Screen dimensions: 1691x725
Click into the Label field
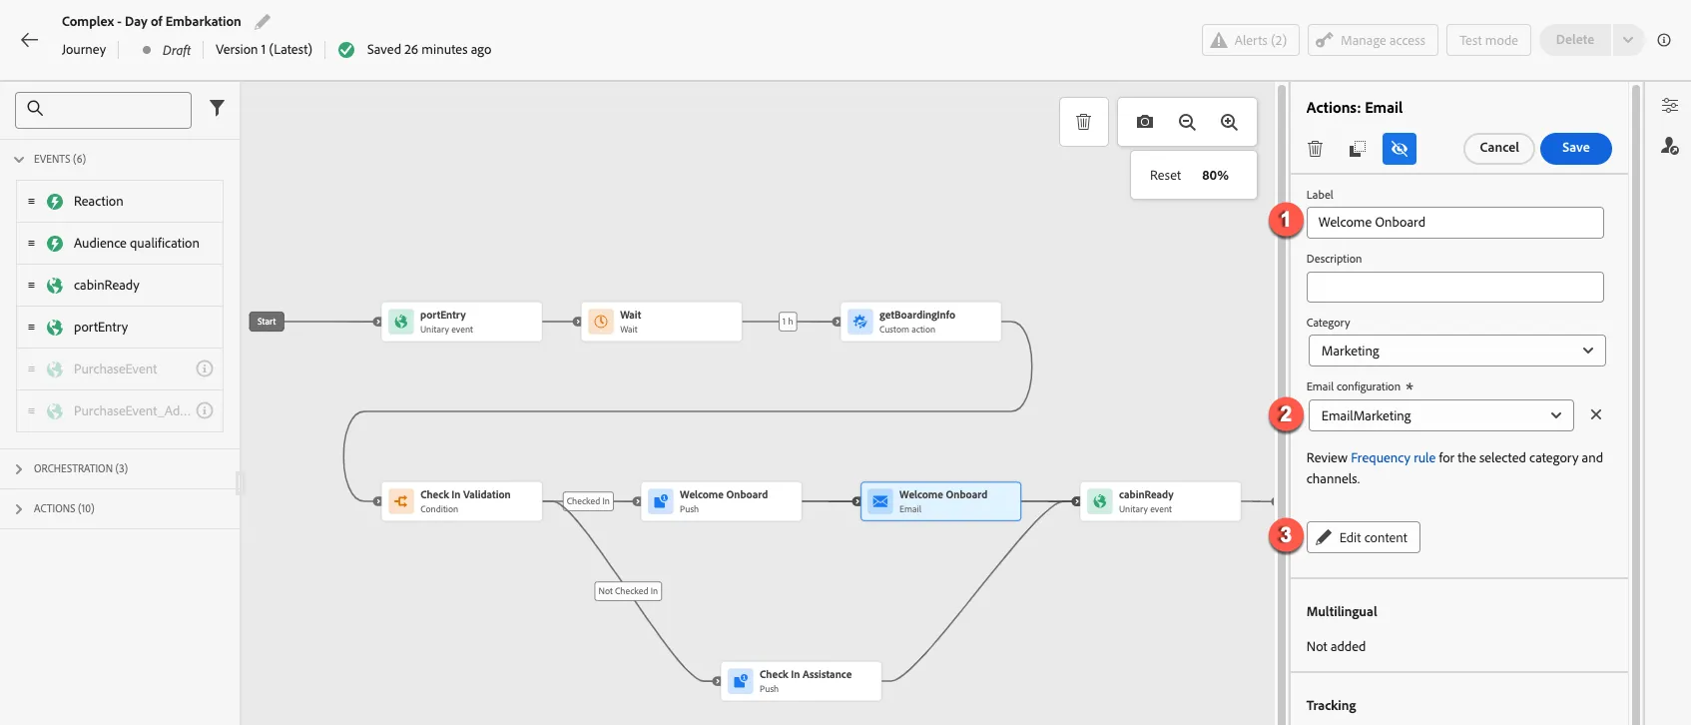click(1454, 223)
